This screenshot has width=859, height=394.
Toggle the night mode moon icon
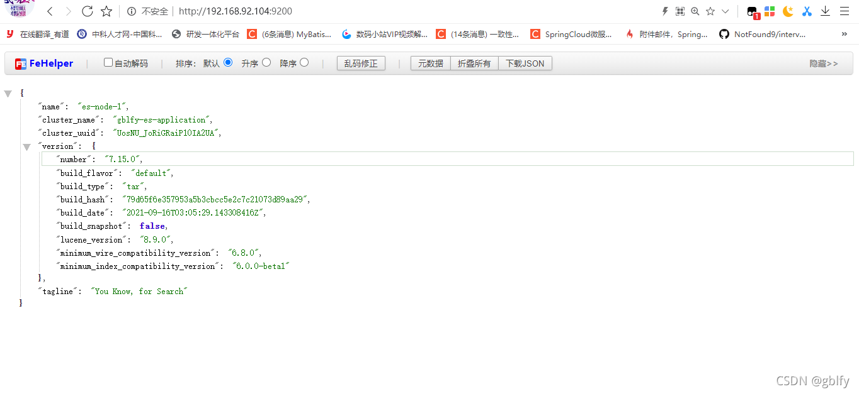click(x=788, y=11)
